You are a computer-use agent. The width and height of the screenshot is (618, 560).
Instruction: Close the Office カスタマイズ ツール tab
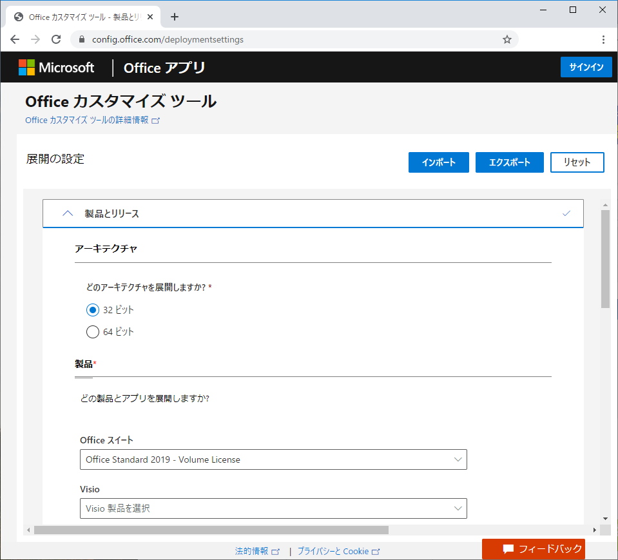click(150, 17)
